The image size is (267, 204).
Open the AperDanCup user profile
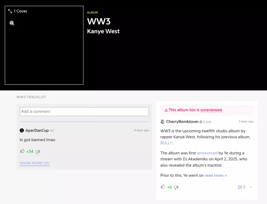click(x=37, y=130)
